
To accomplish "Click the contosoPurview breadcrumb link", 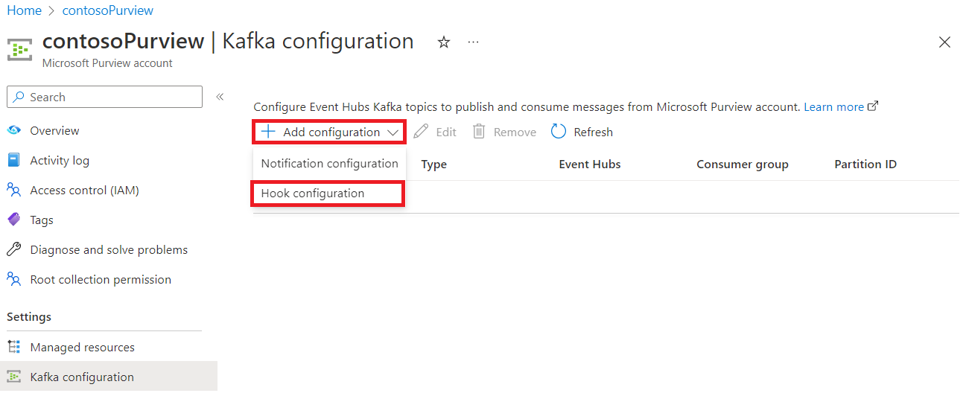I will point(107,10).
